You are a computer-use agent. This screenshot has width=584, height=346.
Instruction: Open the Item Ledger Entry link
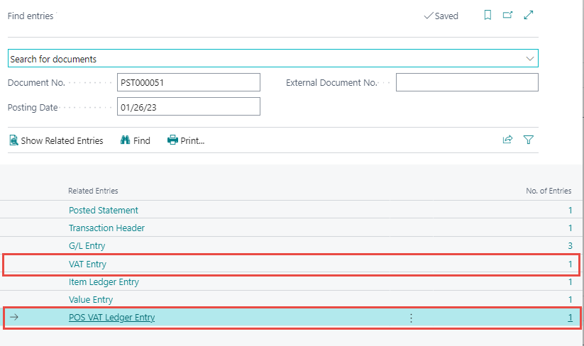pyautogui.click(x=104, y=282)
